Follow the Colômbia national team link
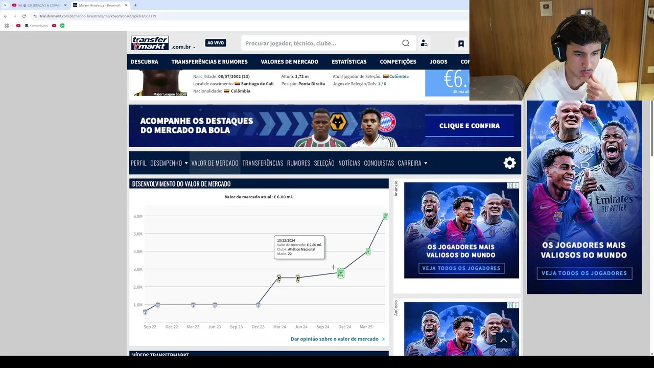Image resolution: width=654 pixels, height=368 pixels. [399, 76]
